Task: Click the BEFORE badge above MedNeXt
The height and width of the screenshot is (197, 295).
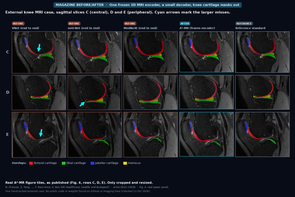Action: [x=130, y=24]
